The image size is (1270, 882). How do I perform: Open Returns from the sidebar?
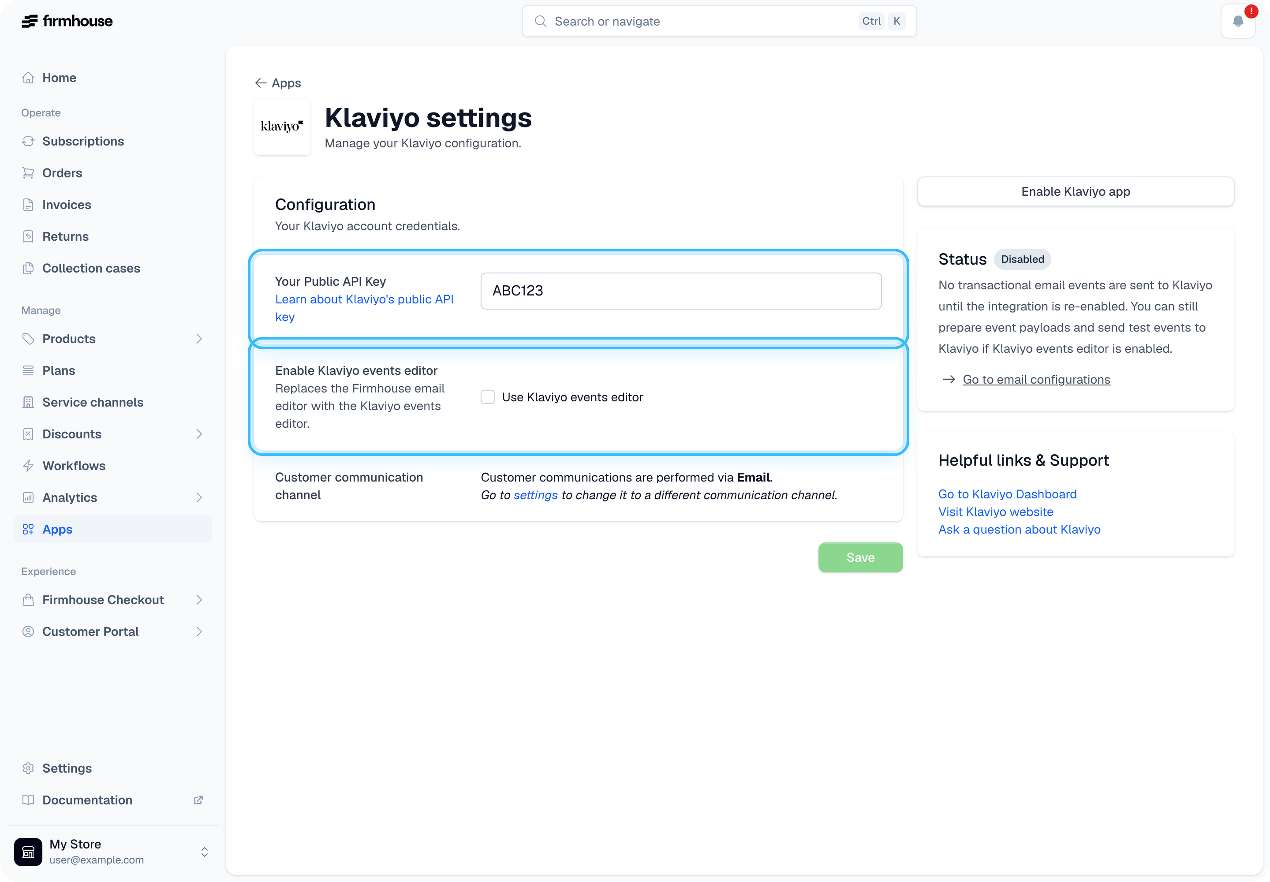click(x=113, y=236)
